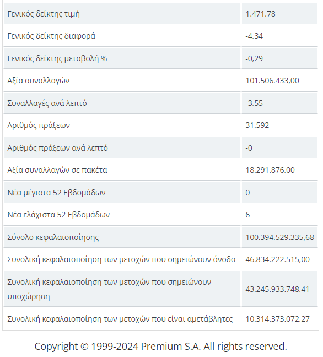The width and height of the screenshot is (323, 357).
Task: Click the 'Γενικός δείκτης τιμή' label
Action: click(44, 14)
